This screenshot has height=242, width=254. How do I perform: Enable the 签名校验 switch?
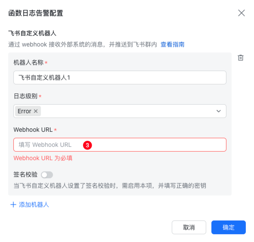[x=47, y=175]
